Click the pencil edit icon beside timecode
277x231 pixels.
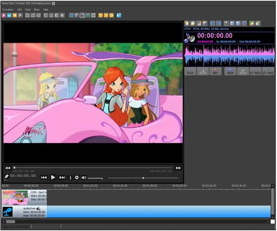tap(6, 176)
